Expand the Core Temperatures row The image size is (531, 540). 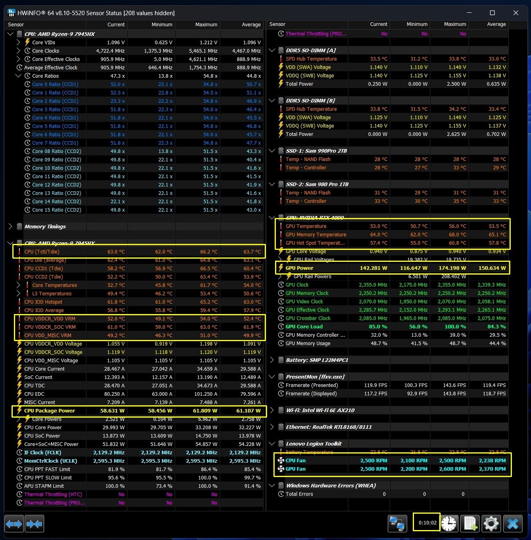tap(18, 285)
